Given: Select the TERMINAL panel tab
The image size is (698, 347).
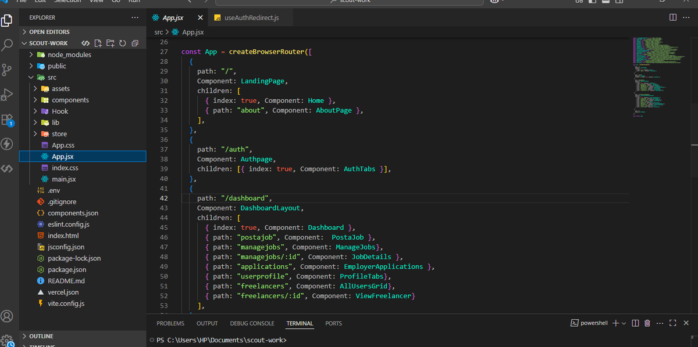Looking at the screenshot, I should (x=300, y=323).
